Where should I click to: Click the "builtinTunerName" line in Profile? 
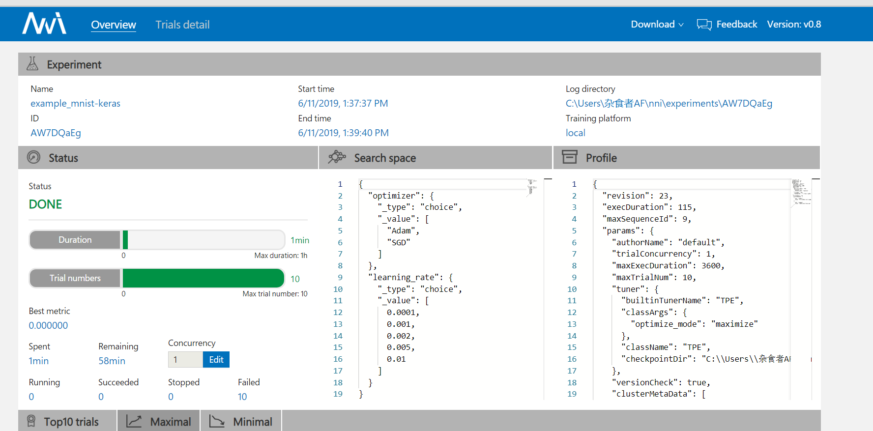682,300
